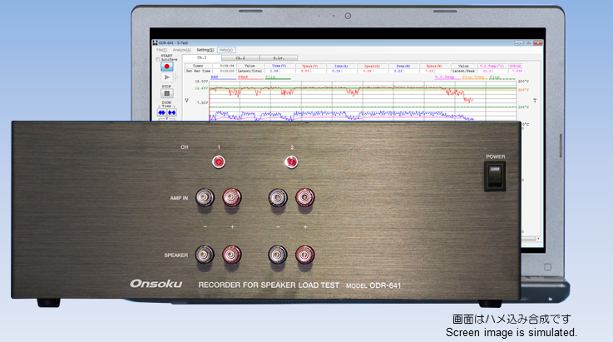Select the Vrms (V) column header
The image size is (613, 342).
coord(279,66)
